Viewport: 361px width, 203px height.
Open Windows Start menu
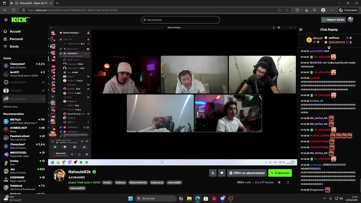click(x=131, y=198)
